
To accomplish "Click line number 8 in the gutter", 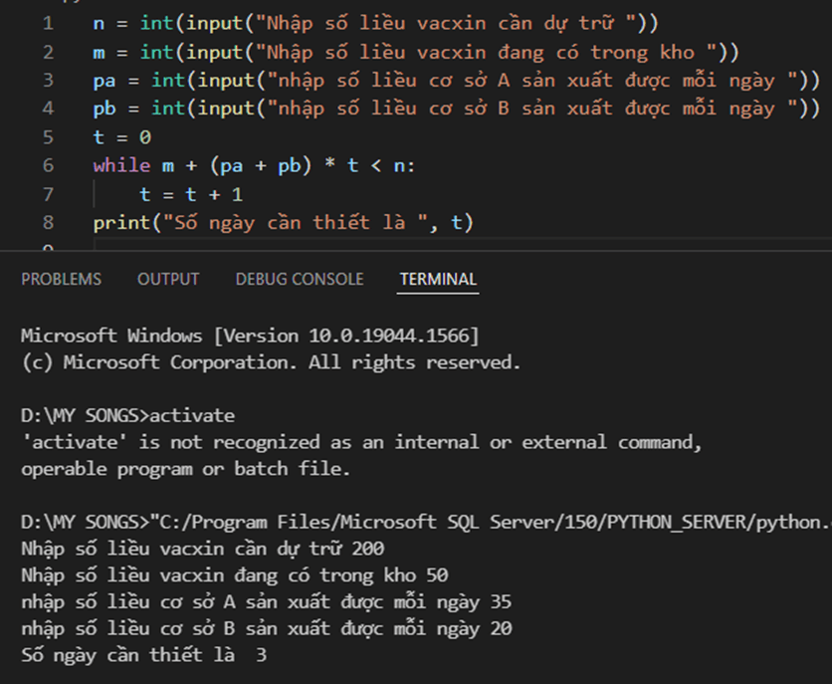I will pyautogui.click(x=49, y=223).
